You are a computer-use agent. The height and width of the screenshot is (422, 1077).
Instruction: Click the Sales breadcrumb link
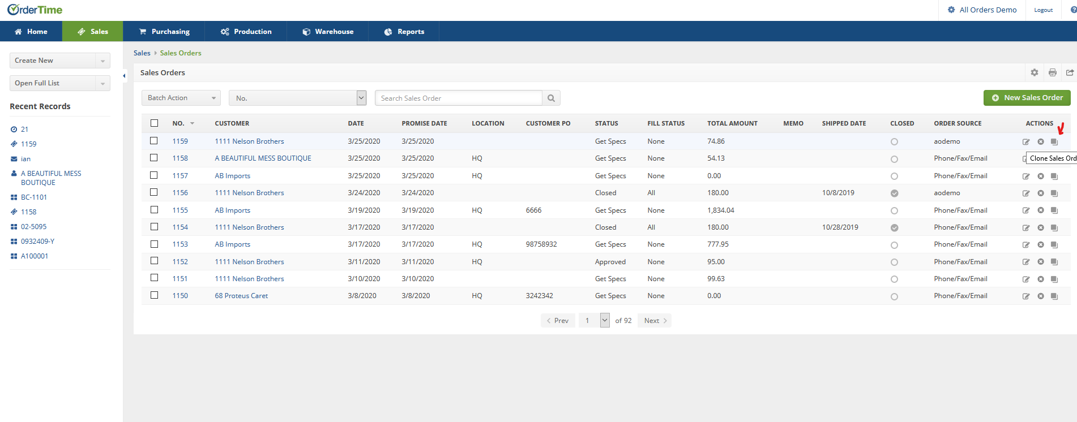click(142, 53)
